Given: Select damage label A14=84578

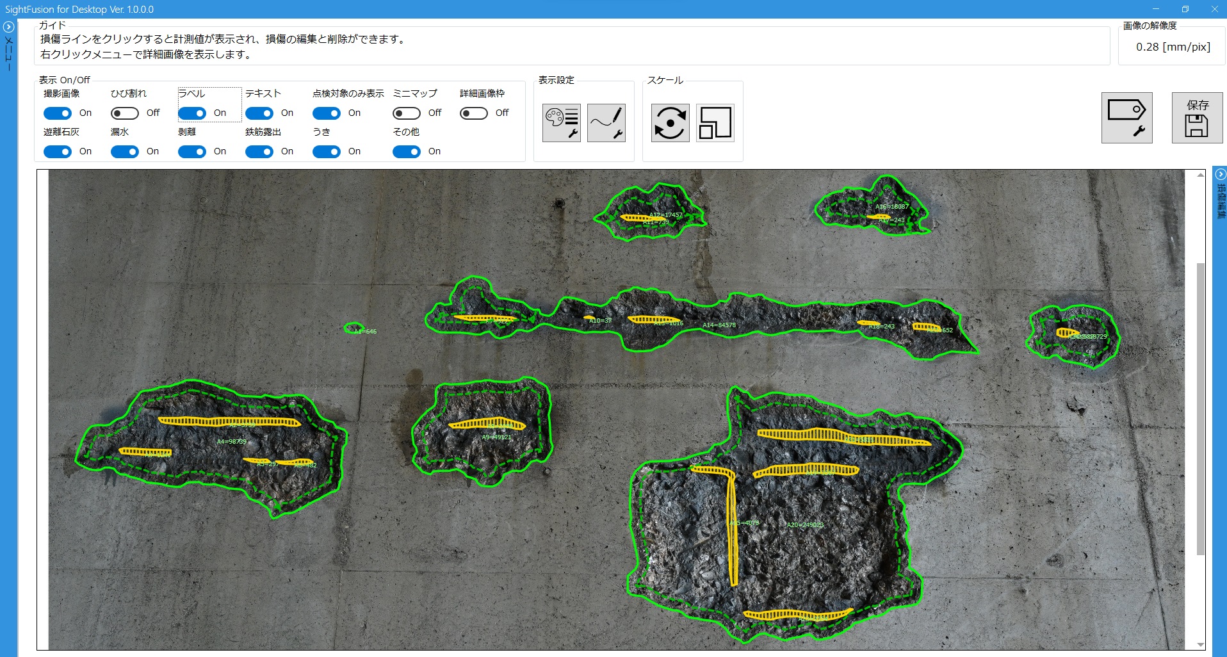Looking at the screenshot, I should [x=719, y=325].
